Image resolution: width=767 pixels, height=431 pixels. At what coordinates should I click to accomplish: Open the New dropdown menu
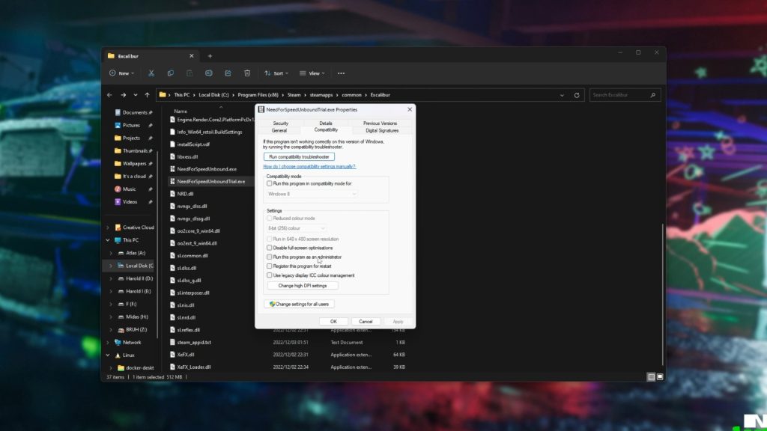(x=122, y=73)
